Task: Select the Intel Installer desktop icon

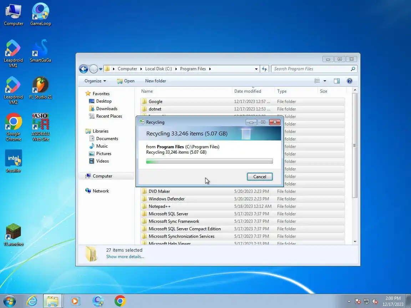Action: pos(13,161)
